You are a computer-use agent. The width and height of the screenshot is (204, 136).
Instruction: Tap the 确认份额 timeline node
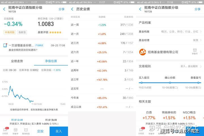[170, 83]
